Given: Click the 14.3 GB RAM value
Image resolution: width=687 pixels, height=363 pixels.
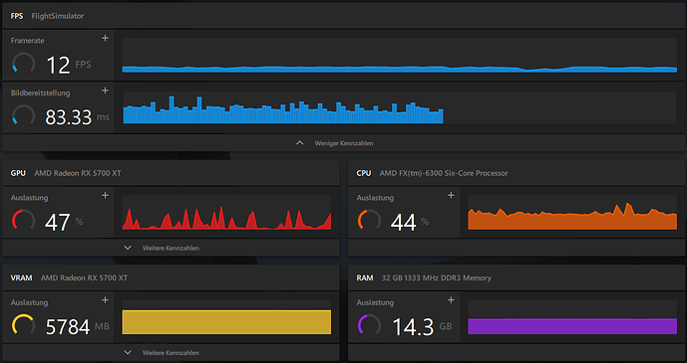Looking at the screenshot, I should click(x=422, y=327).
